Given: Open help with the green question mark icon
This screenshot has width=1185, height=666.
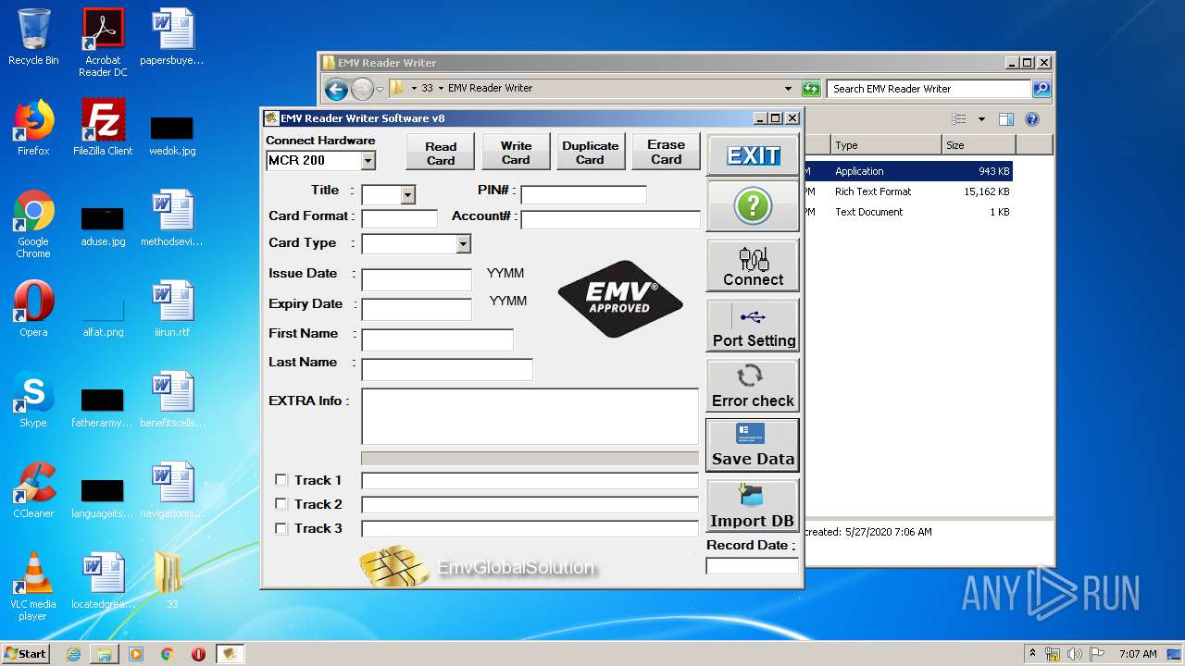Looking at the screenshot, I should tap(753, 205).
